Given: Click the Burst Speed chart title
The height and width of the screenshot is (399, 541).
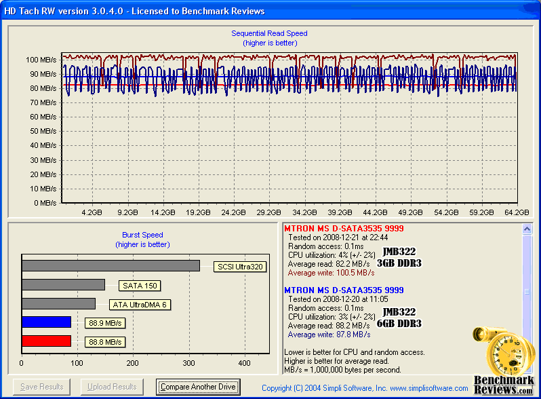Looking at the screenshot, I should 142,235.
